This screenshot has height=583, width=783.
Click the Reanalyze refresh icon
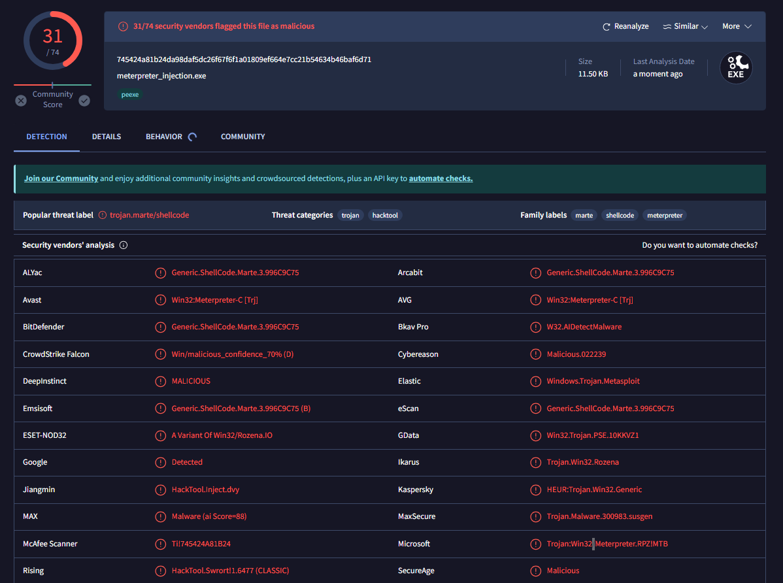tap(606, 27)
